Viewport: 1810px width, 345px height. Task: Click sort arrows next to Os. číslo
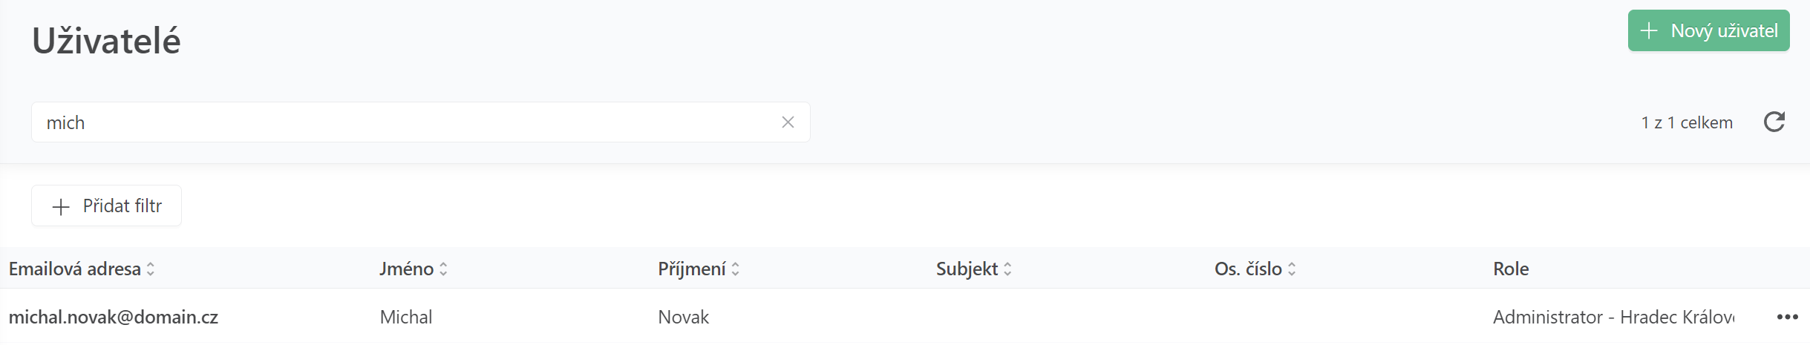tap(1292, 269)
